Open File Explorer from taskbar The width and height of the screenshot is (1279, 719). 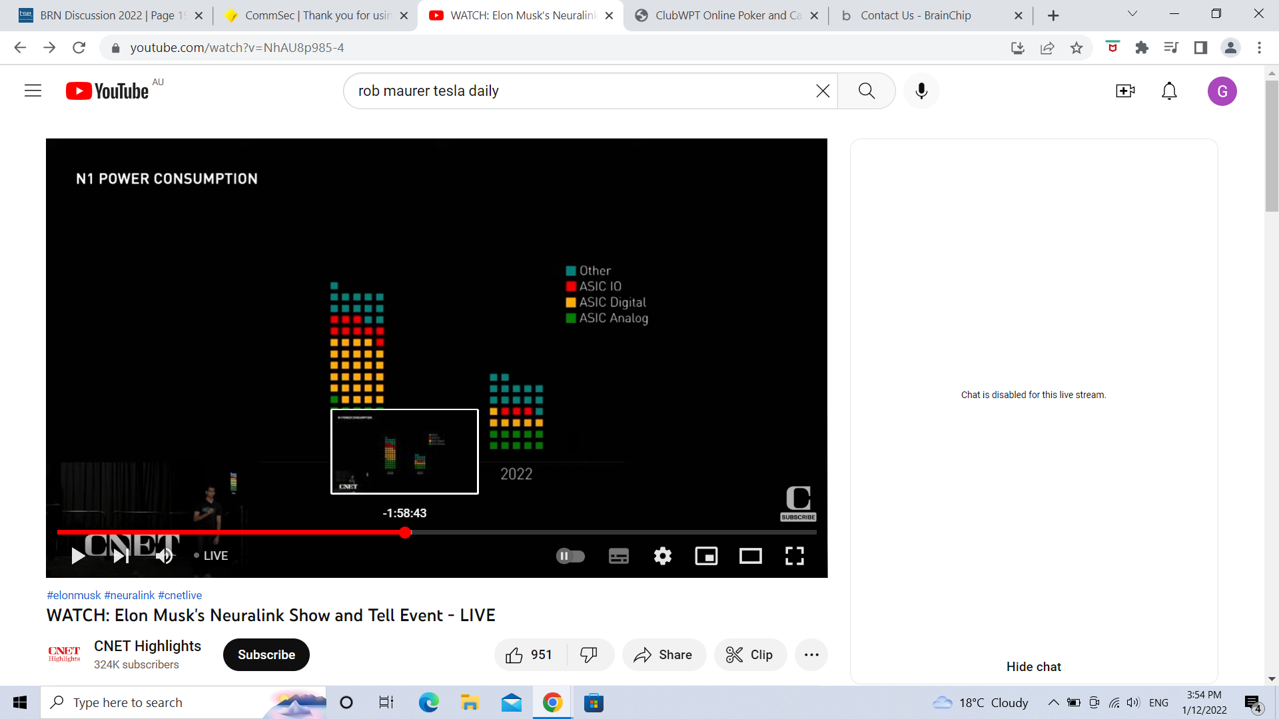coord(470,702)
